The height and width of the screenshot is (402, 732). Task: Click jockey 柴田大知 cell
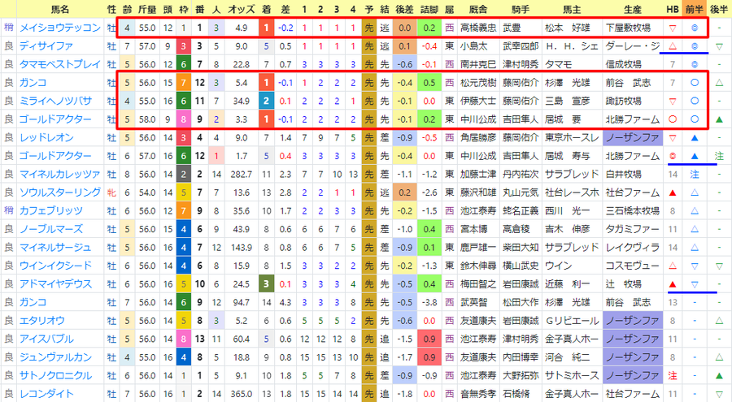(521, 248)
